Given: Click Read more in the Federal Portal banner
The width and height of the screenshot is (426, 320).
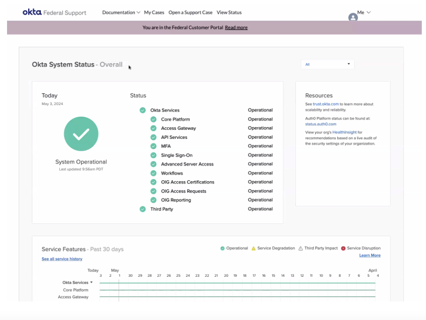Looking at the screenshot, I should [x=236, y=27].
